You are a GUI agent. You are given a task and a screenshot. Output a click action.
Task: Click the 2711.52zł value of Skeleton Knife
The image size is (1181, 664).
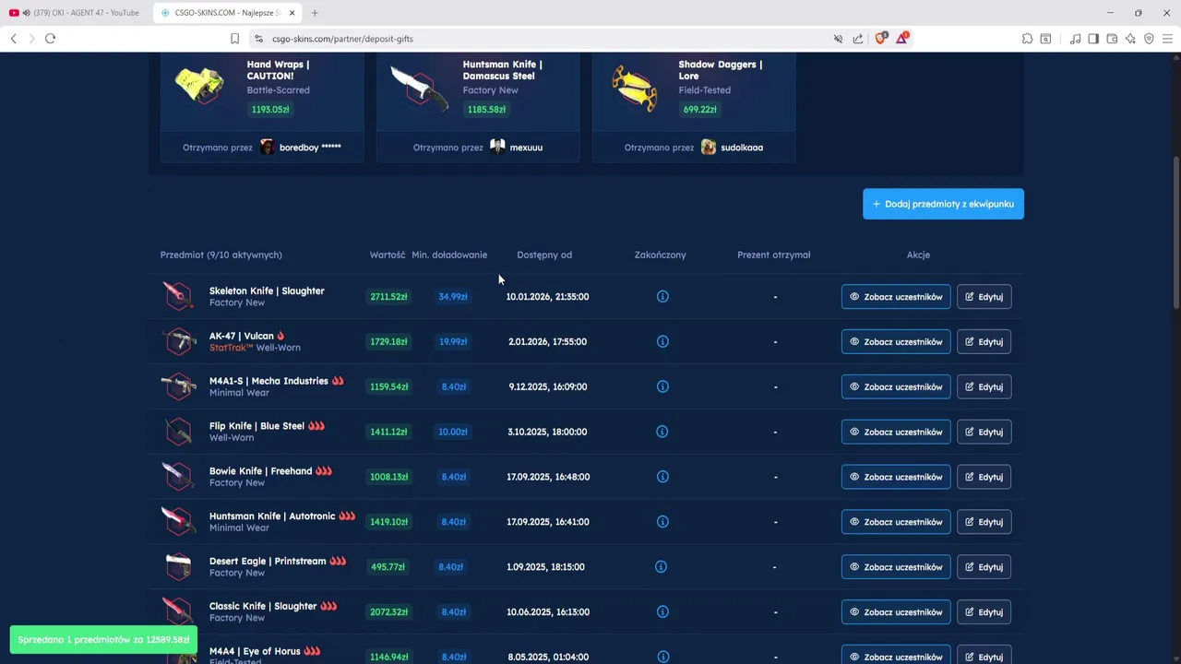[x=388, y=297]
